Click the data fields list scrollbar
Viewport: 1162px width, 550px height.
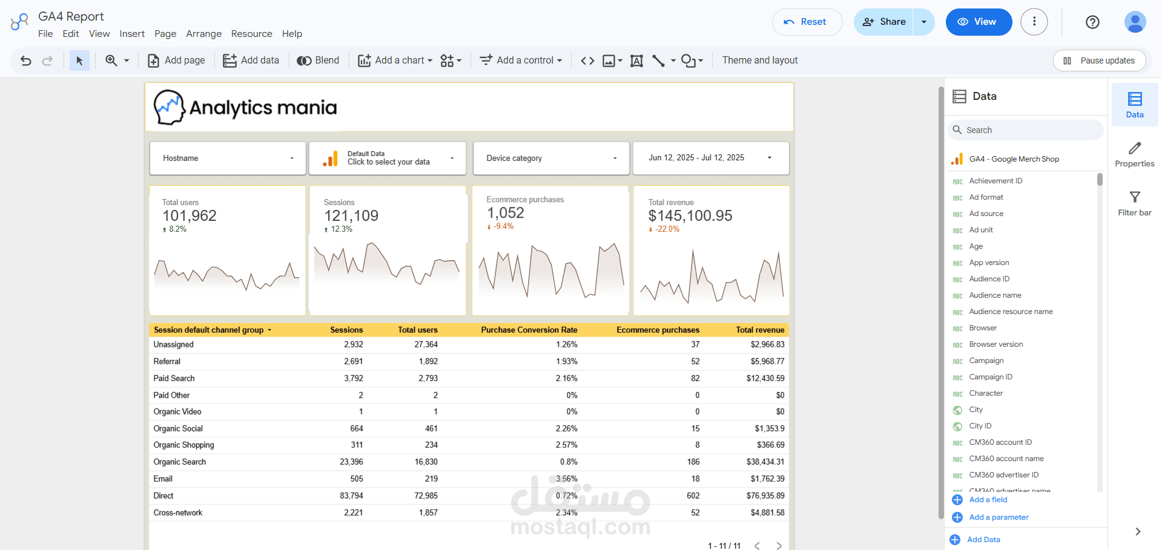click(1100, 180)
